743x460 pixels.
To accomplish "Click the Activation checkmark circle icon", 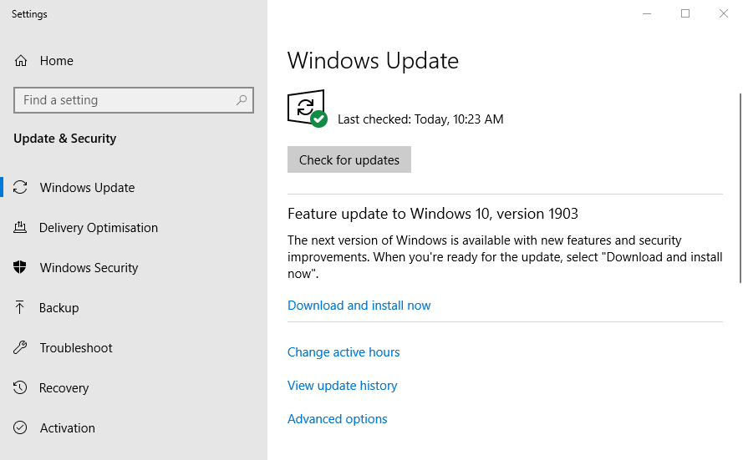I will click(20, 427).
